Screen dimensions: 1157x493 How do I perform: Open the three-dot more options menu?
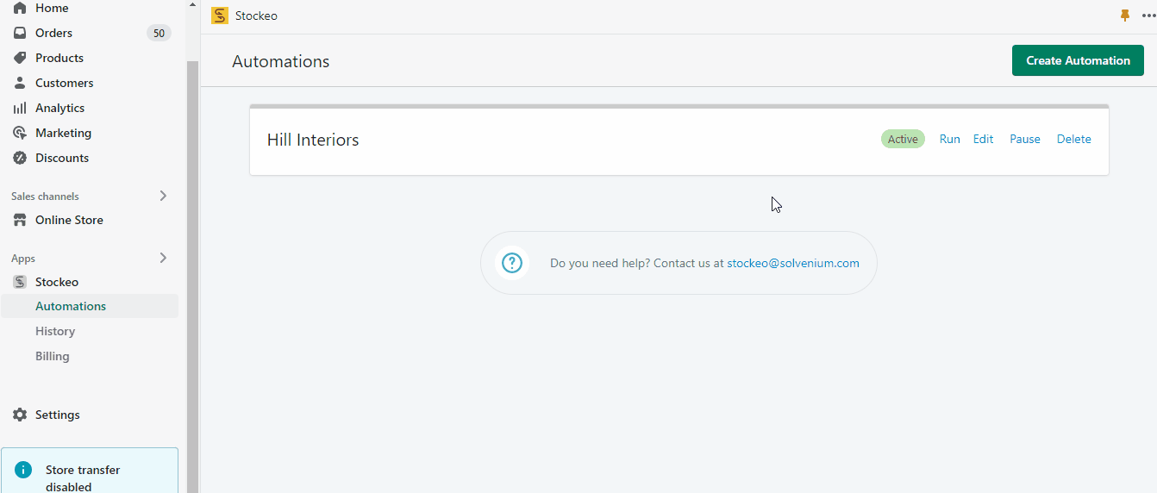click(x=1148, y=16)
